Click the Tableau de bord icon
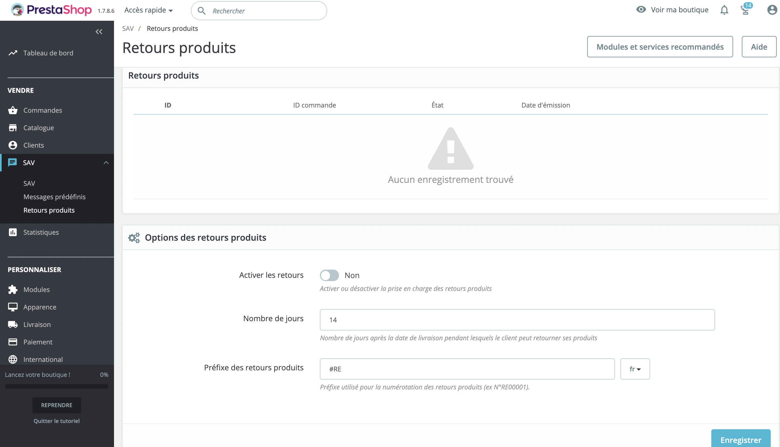 pyautogui.click(x=13, y=52)
